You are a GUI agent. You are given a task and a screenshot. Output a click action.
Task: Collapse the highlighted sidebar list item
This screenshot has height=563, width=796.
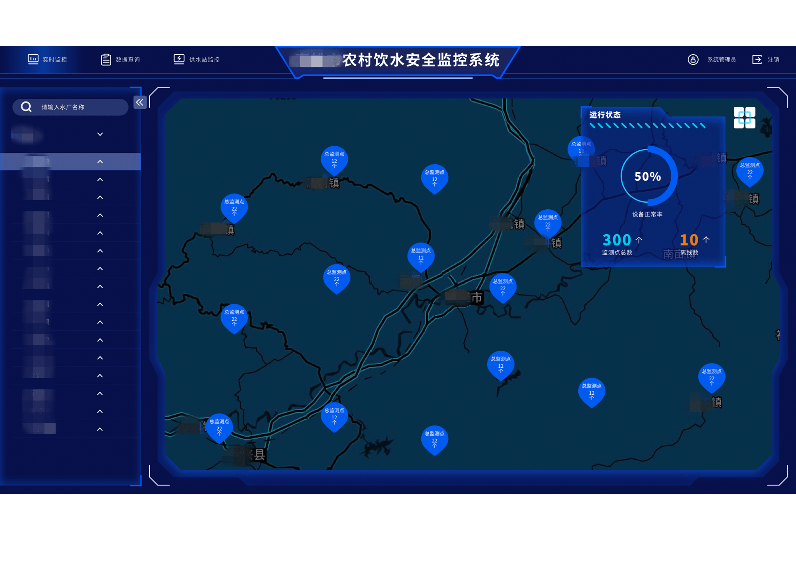click(100, 161)
